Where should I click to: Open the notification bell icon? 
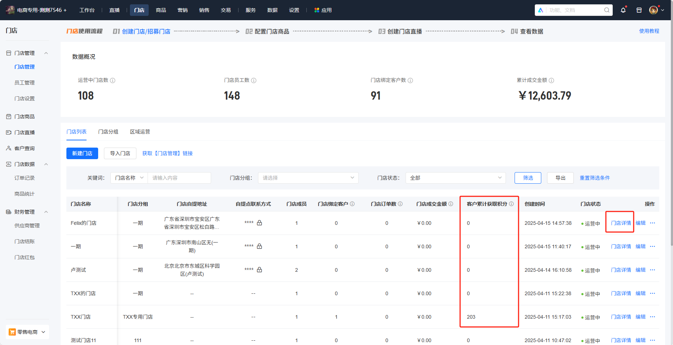pos(623,10)
